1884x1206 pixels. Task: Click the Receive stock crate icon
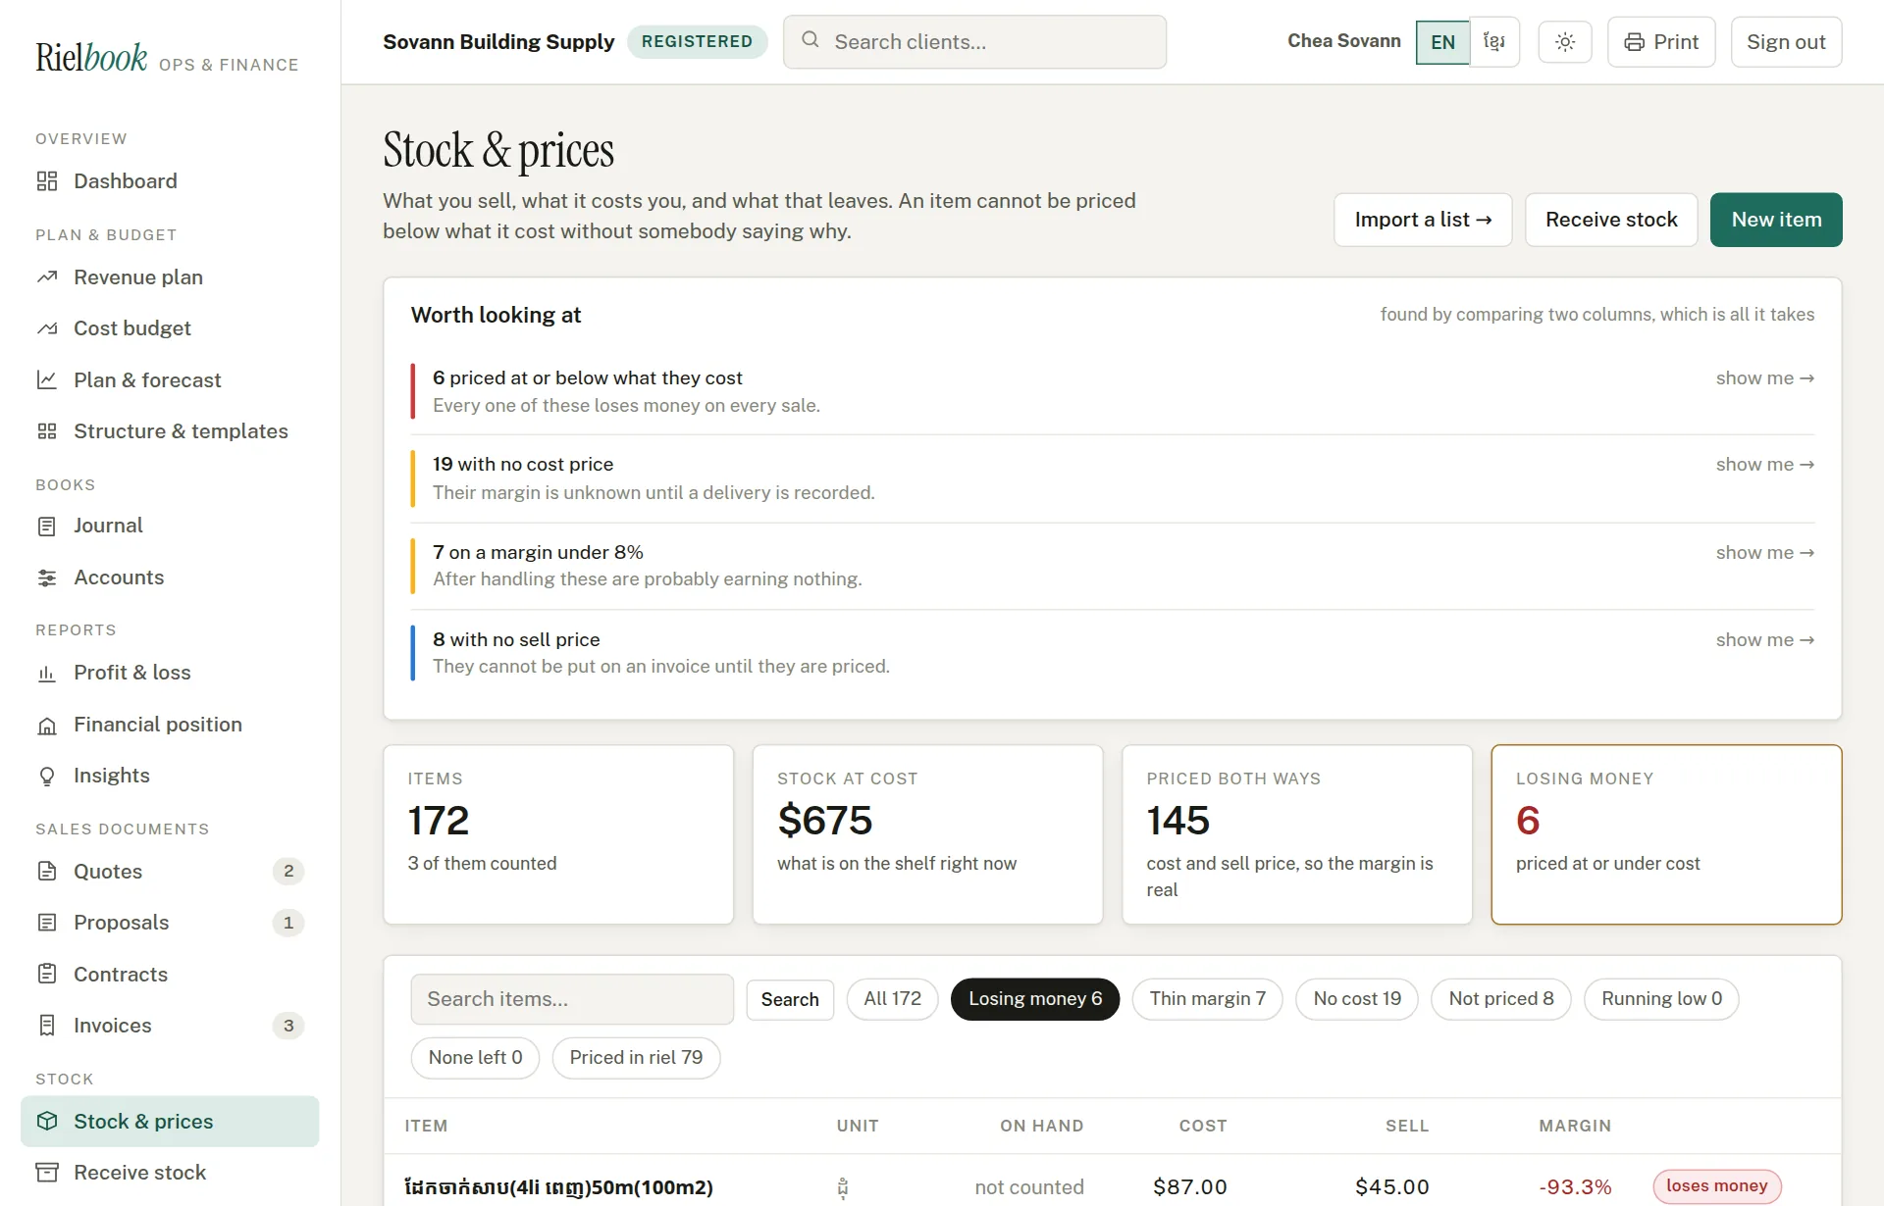[x=47, y=1173]
